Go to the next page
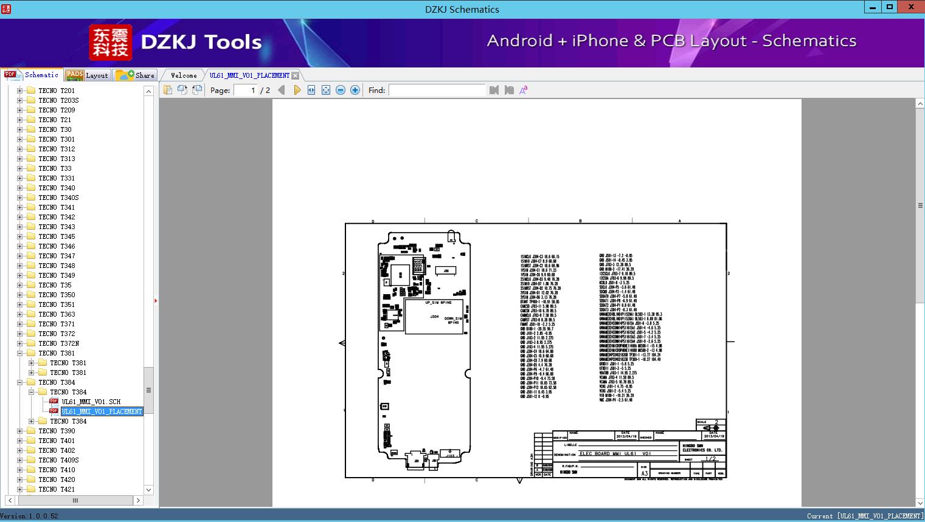This screenshot has height=522, width=925. (x=297, y=90)
